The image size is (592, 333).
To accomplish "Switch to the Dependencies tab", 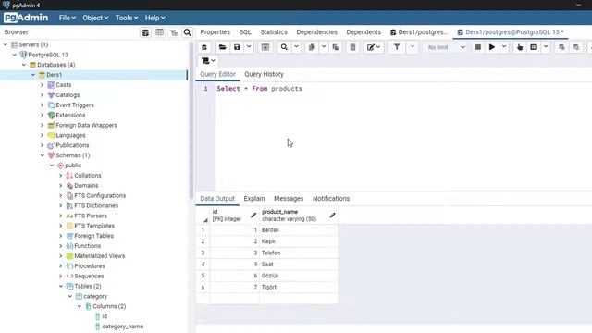I will (x=316, y=32).
